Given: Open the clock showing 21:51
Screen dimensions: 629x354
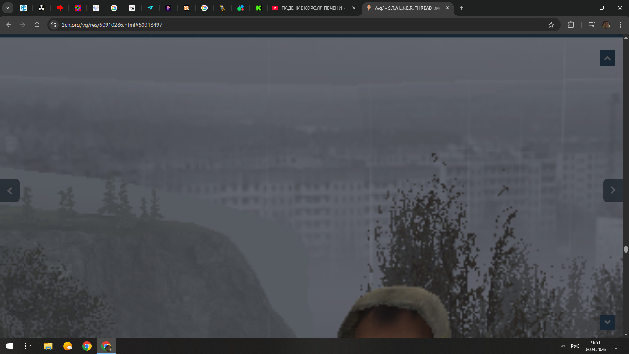Looking at the screenshot, I should click(x=595, y=346).
